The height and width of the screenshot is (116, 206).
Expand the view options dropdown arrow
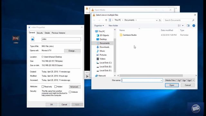coord(183,25)
